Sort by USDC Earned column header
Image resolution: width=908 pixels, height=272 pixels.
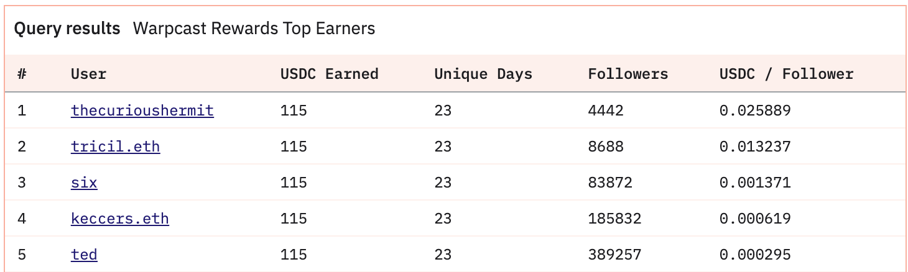pos(330,74)
